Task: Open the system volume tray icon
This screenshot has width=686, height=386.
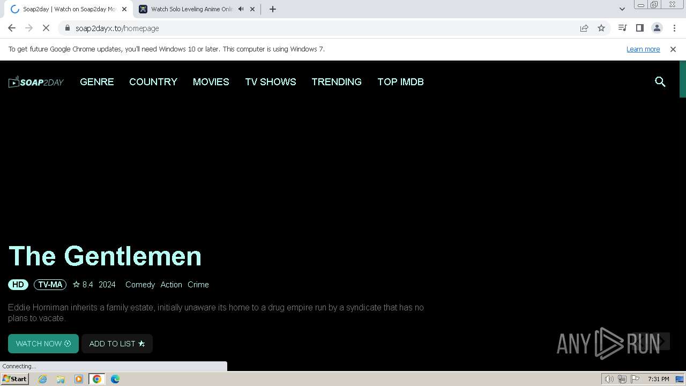Action: [609, 379]
